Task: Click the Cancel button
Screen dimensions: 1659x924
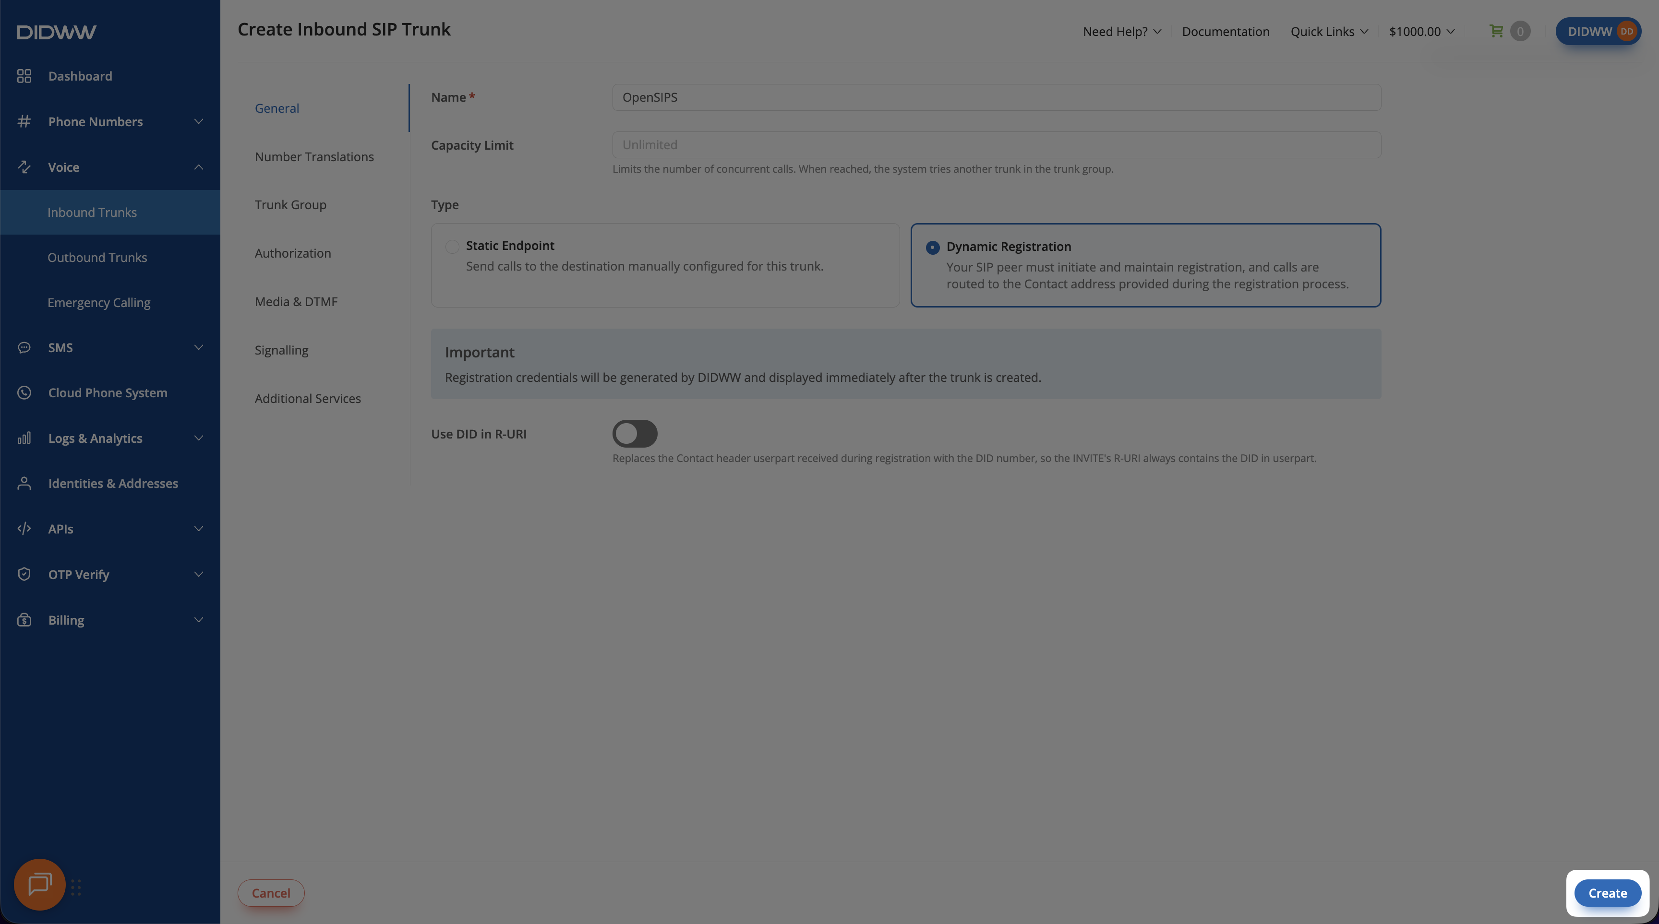Action: [270, 893]
